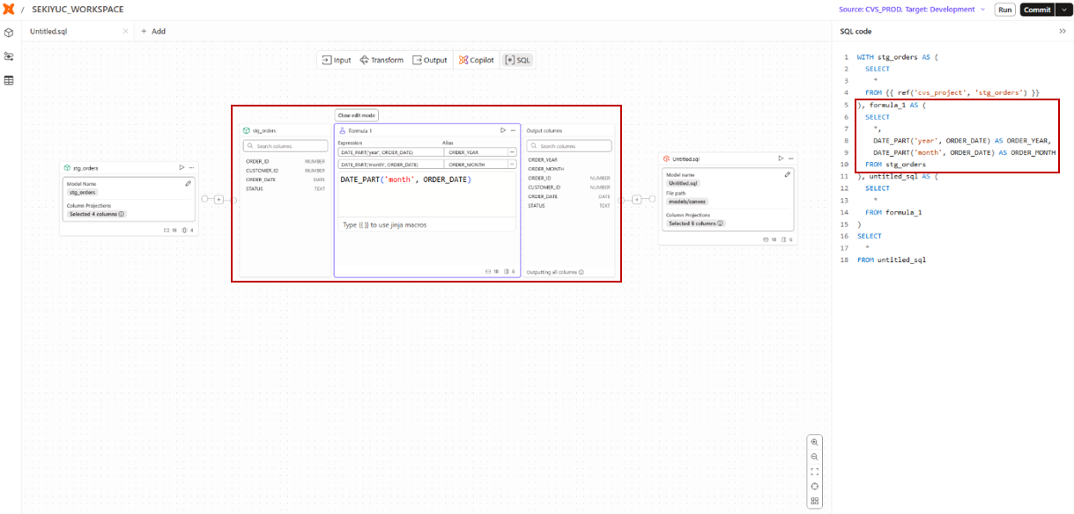The height and width of the screenshot is (514, 1074).
Task: Open the Source CVS_PROD Target Development dropdown
Action: [912, 10]
